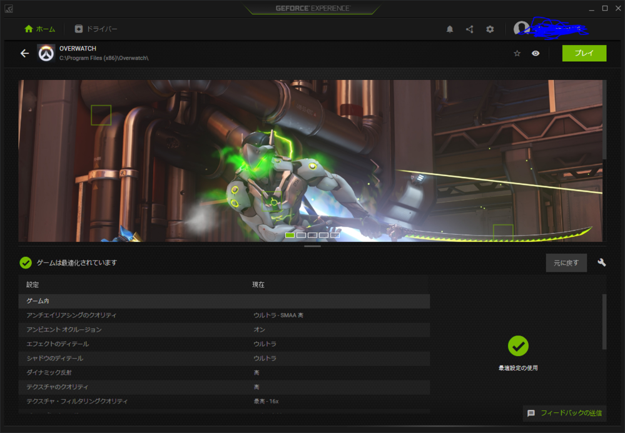
Task: Open custom settings with the wrench icon
Action: click(601, 262)
